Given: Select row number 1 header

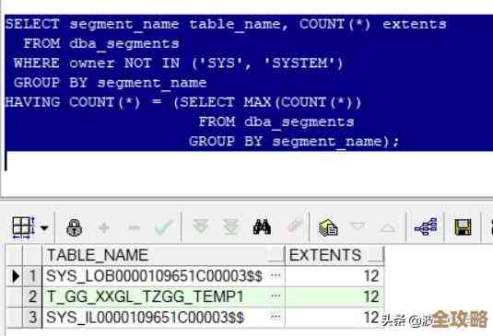Looking at the screenshot, I should [x=32, y=276].
